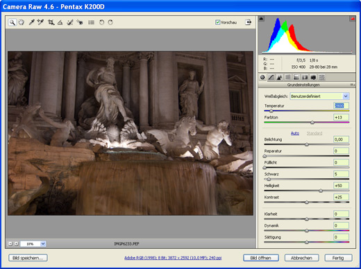The image size is (361, 269).
Task: Open the Split Toning tab
Action: 296,77
